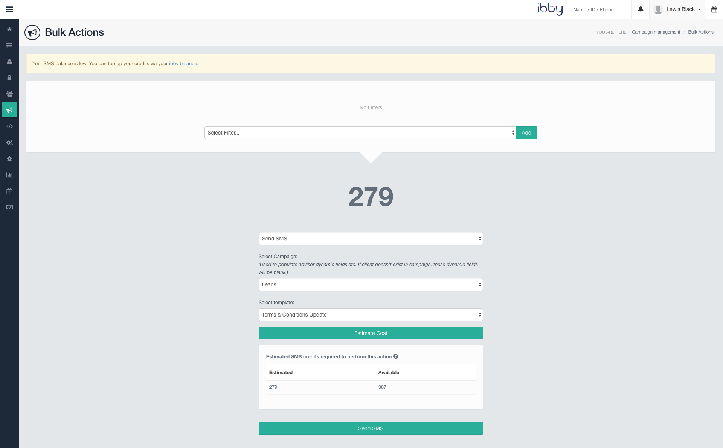Open the megaphone campaign sidebar icon
Image resolution: width=723 pixels, height=448 pixels.
pos(9,110)
